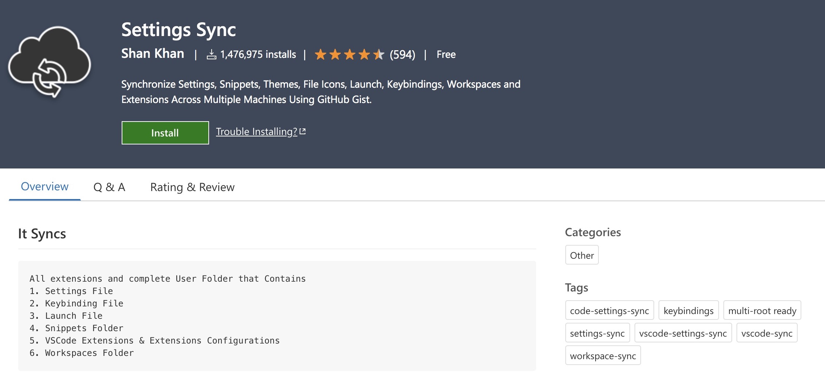Click the vscode-sync tag
The width and height of the screenshot is (825, 381).
[767, 333]
